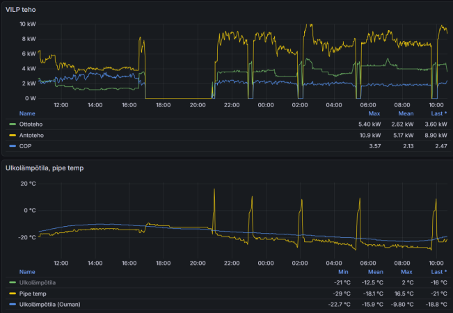Click the blue Ulkolämpötila (Ouman) color swatch
Viewport: 453px width, 313px height.
[12, 305]
